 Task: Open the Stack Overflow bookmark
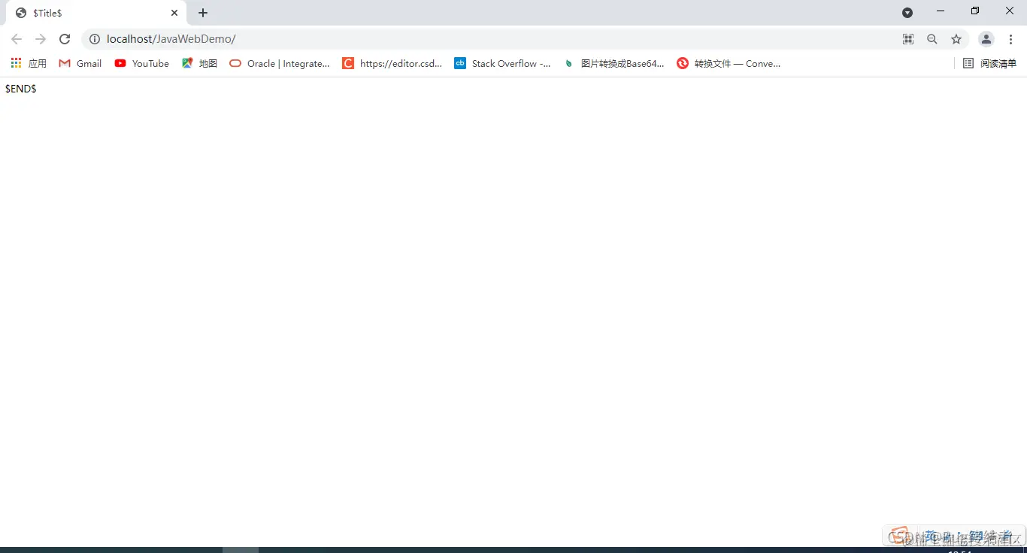[x=502, y=64]
